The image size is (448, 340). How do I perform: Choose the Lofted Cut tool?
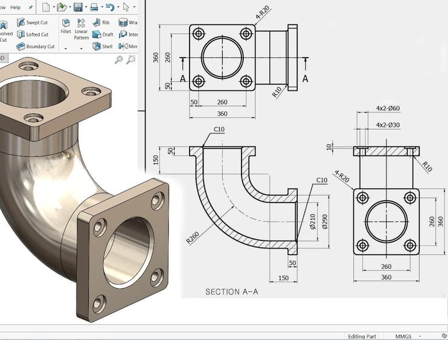(33, 34)
